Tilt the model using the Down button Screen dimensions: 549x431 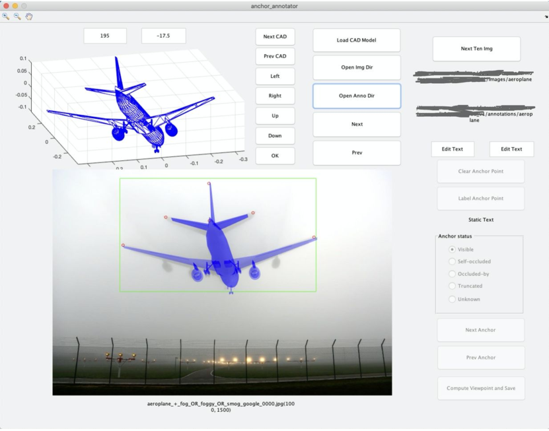click(x=275, y=136)
